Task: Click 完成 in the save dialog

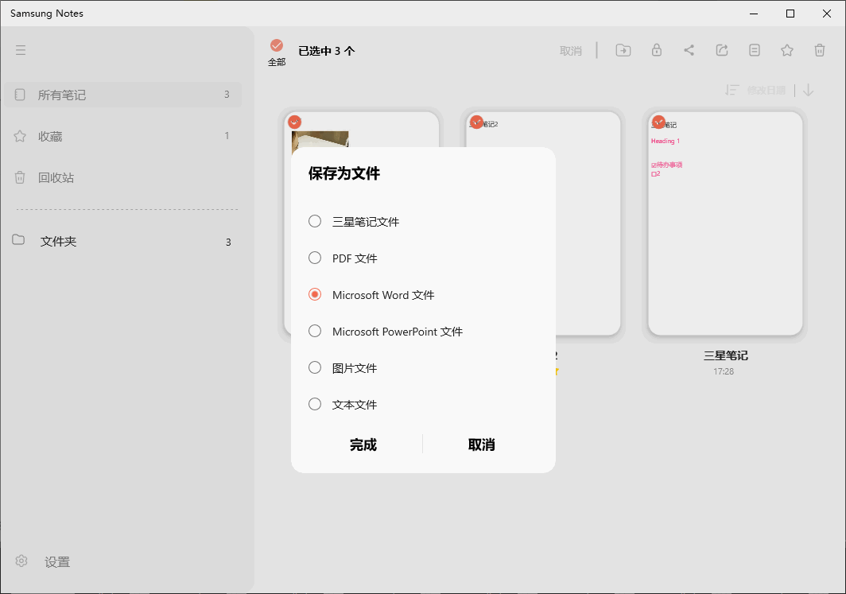Action: 363,445
